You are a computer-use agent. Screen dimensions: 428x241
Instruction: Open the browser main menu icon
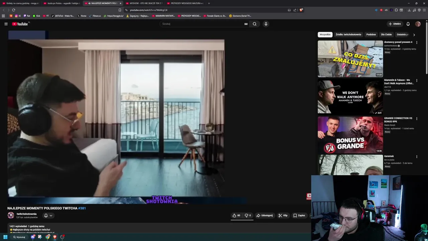[x=424, y=10]
